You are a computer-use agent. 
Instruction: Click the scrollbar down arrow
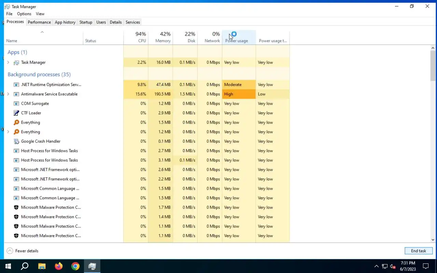pyautogui.click(x=433, y=240)
